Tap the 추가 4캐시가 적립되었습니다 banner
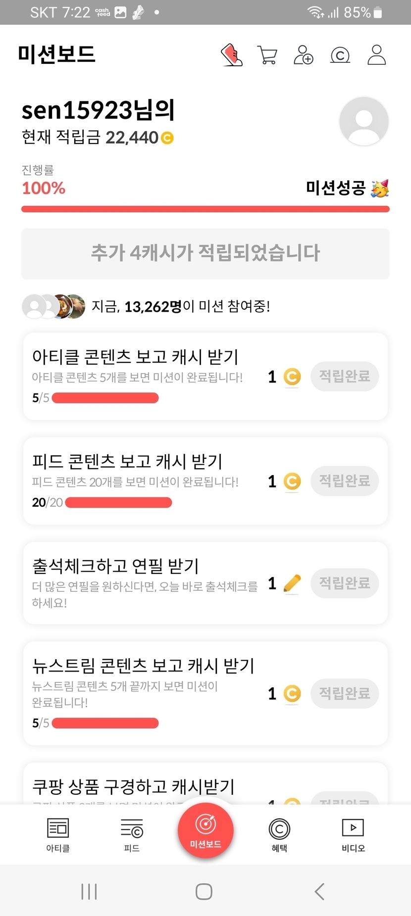411x916 pixels. [205, 253]
